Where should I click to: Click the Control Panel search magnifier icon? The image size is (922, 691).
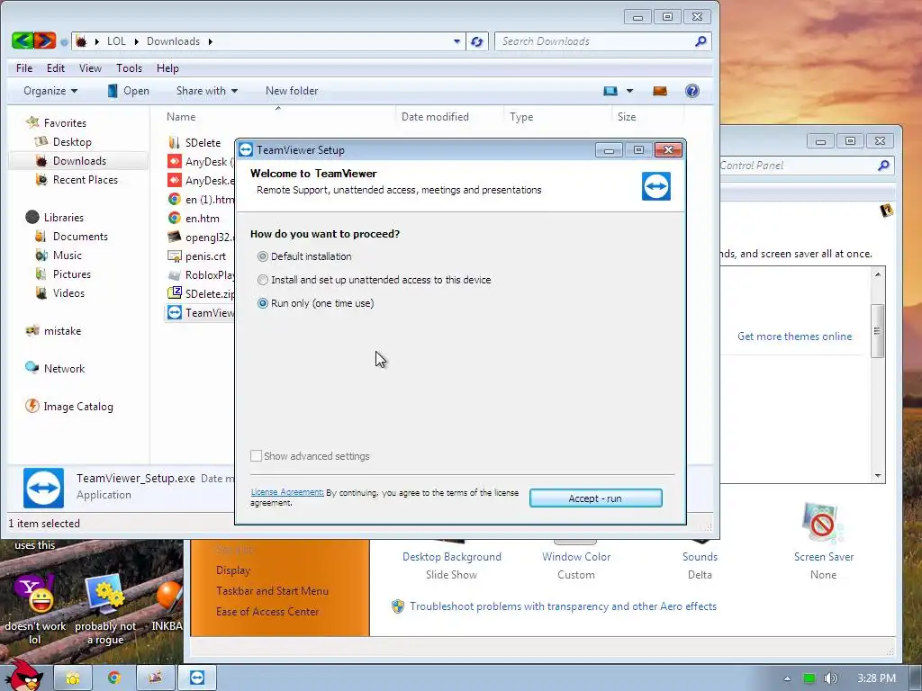[883, 166]
